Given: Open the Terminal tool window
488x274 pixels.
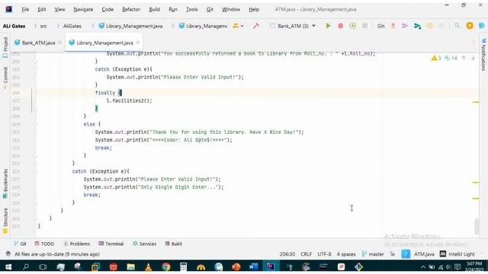Looking at the screenshot, I should pos(111,244).
